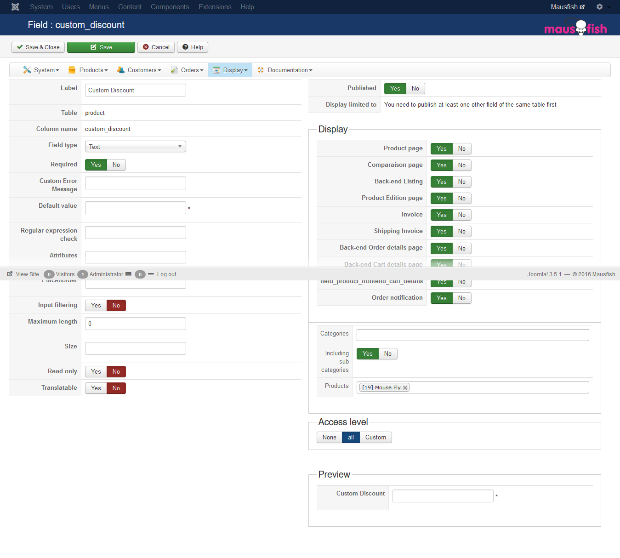
Task: Set Invoice display to No
Action: point(462,215)
